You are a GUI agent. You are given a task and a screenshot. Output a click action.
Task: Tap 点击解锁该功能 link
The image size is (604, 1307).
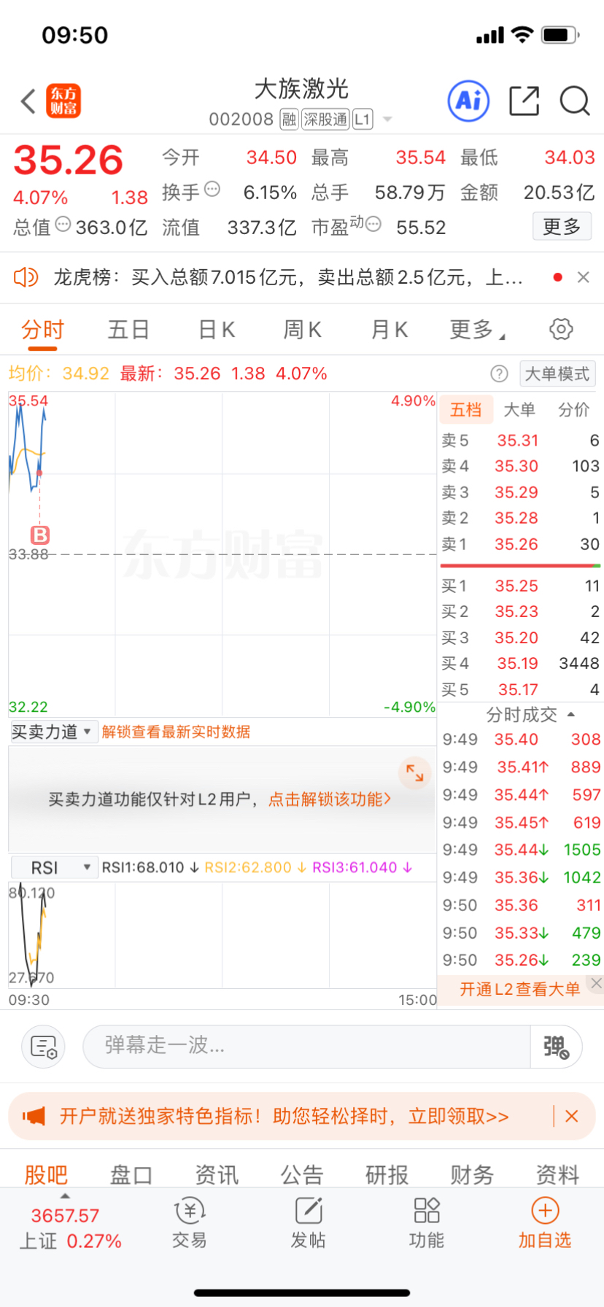point(330,799)
